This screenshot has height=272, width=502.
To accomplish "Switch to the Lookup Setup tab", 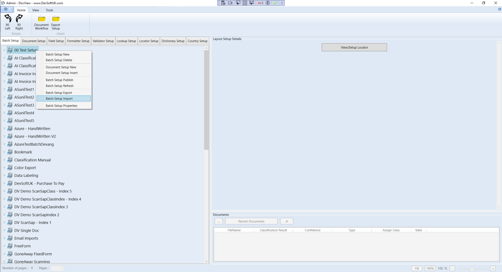I will pos(126,41).
